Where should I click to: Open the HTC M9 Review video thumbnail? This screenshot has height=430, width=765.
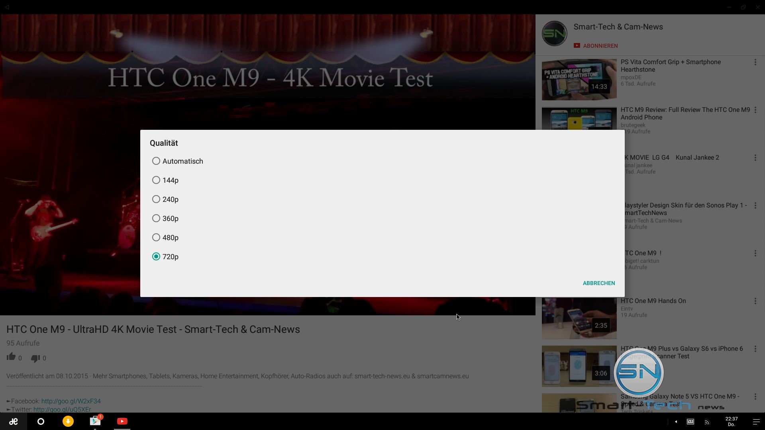tap(579, 119)
